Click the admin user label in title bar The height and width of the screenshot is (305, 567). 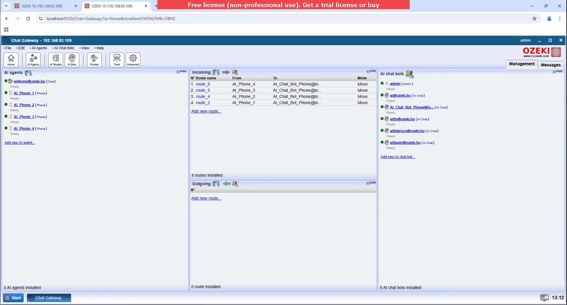(x=525, y=40)
